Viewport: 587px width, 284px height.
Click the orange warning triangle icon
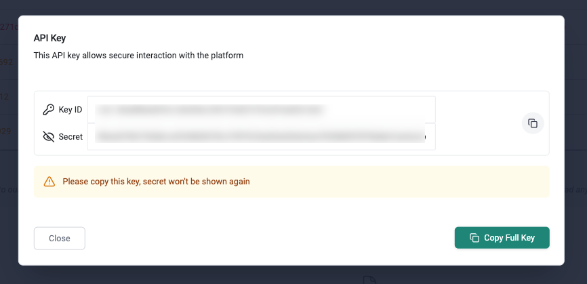click(x=49, y=182)
